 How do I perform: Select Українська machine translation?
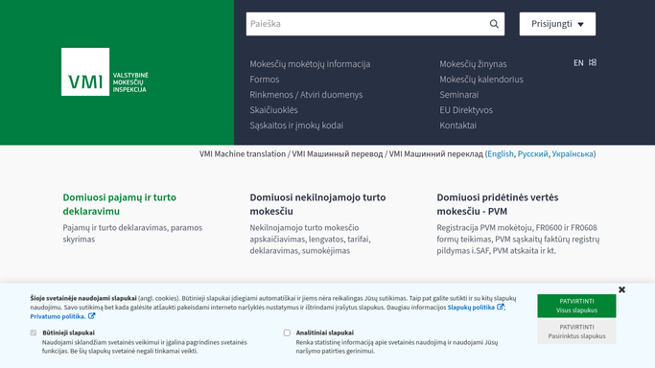(573, 154)
